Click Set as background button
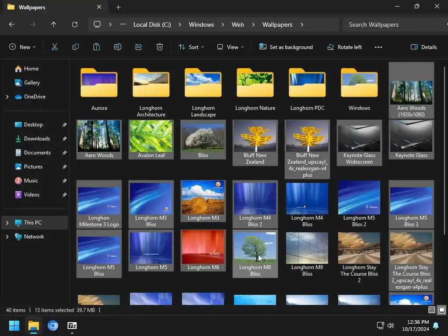Image resolution: width=448 pixels, height=336 pixels. (286, 47)
